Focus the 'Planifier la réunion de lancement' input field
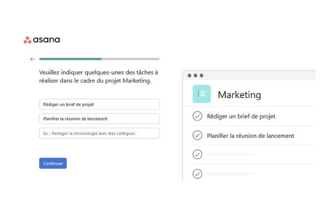The height and width of the screenshot is (211, 330). pyautogui.click(x=99, y=119)
